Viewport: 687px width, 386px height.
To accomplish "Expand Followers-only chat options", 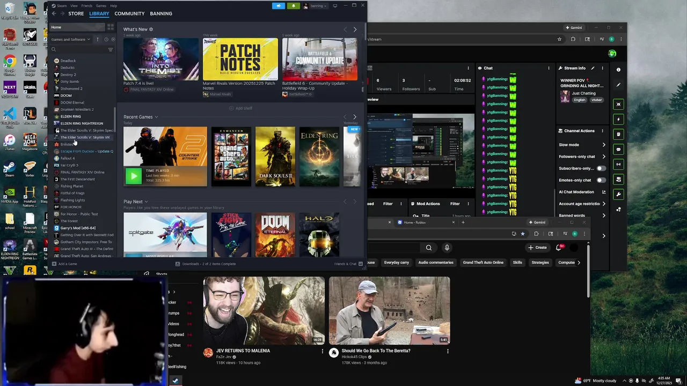I will 604,157.
